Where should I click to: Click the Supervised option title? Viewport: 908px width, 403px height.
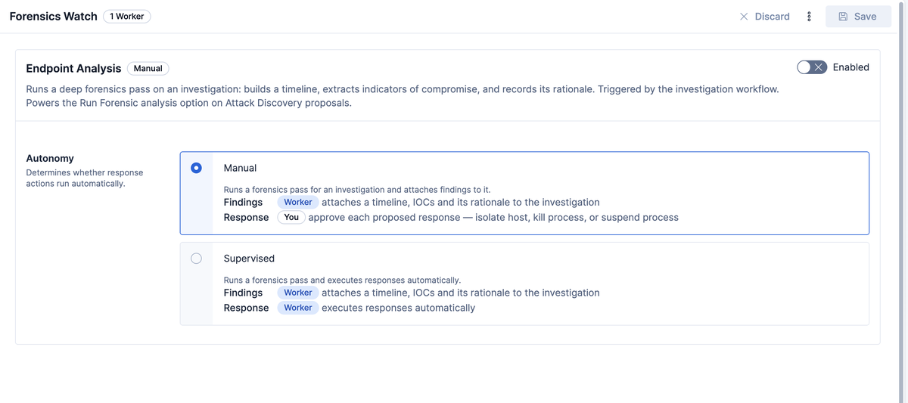[x=249, y=259]
